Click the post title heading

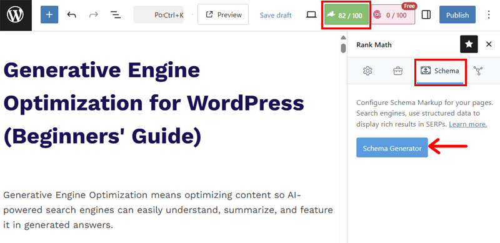point(153,103)
